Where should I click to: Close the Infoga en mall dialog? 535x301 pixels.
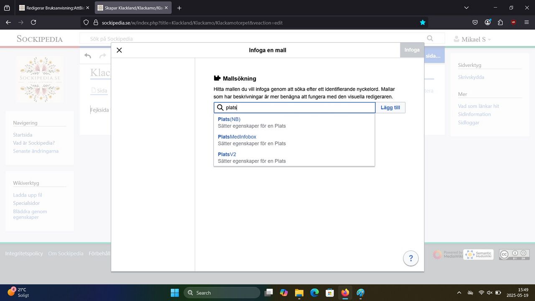pos(119,50)
